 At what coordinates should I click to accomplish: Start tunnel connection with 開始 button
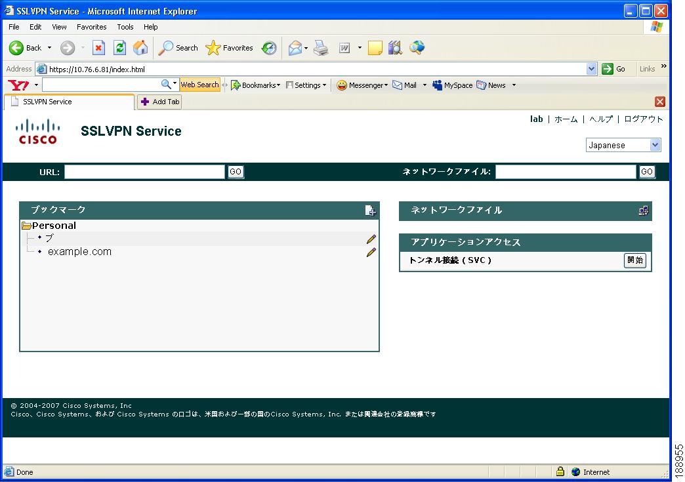[x=634, y=260]
